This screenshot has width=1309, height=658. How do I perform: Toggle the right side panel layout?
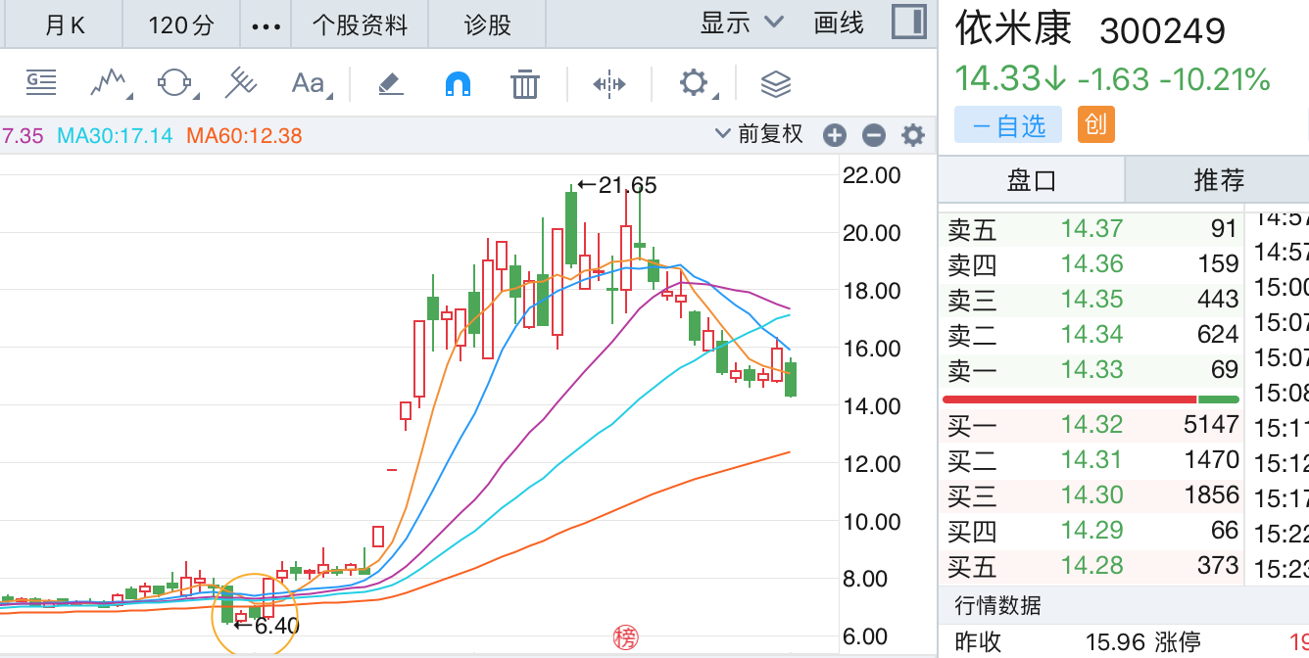[908, 22]
